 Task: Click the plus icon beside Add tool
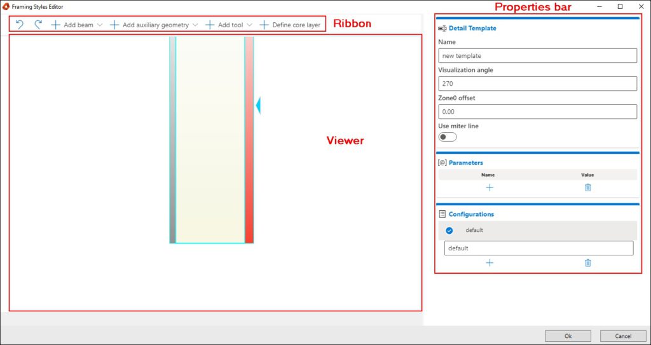click(210, 25)
